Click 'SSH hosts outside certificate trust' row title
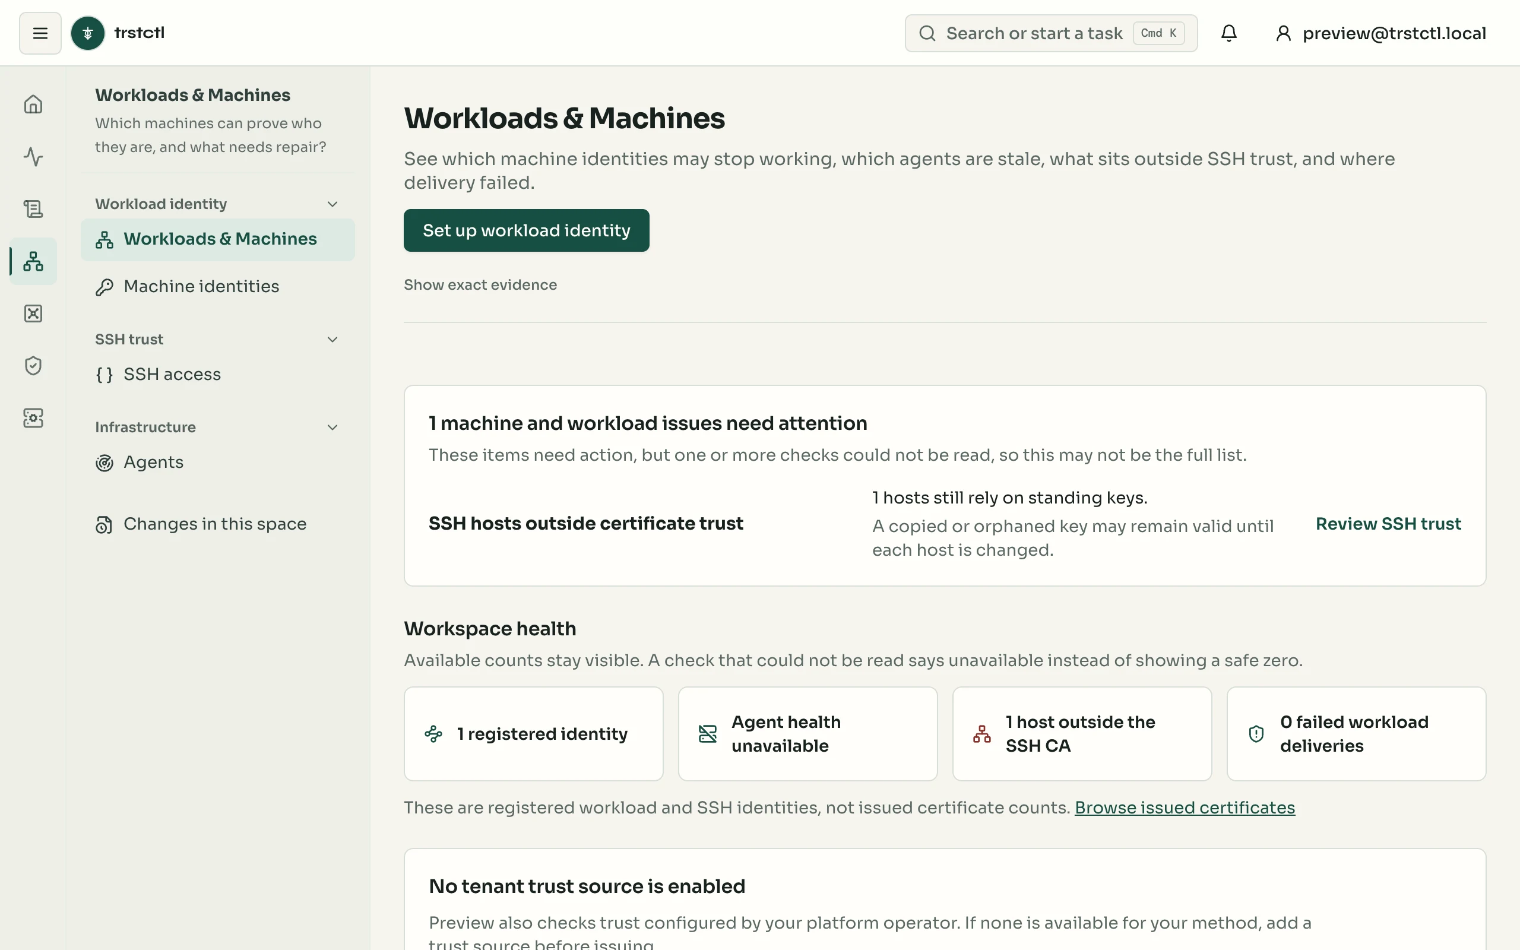Screen dimensions: 1520x950 click(585, 523)
